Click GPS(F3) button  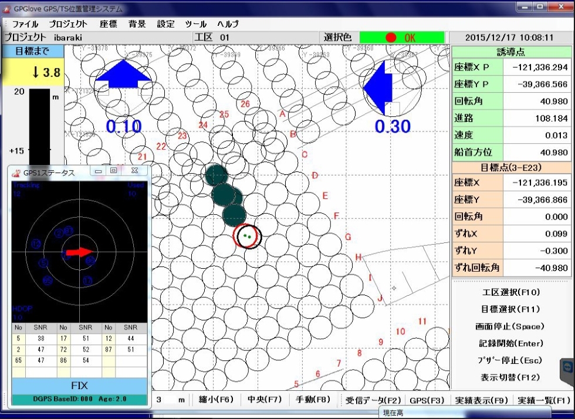coord(427,400)
